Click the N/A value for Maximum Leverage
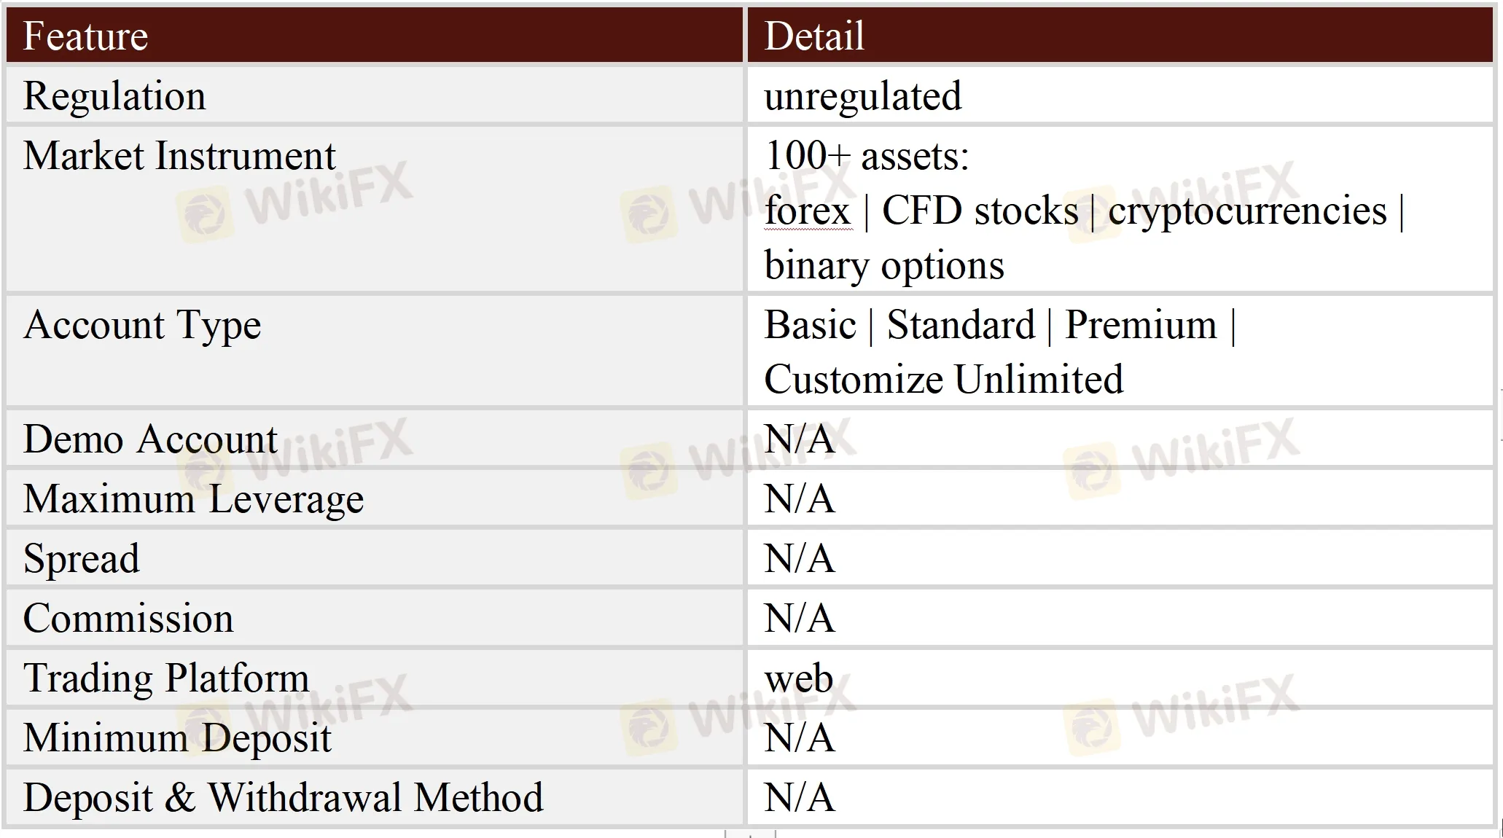 click(799, 499)
